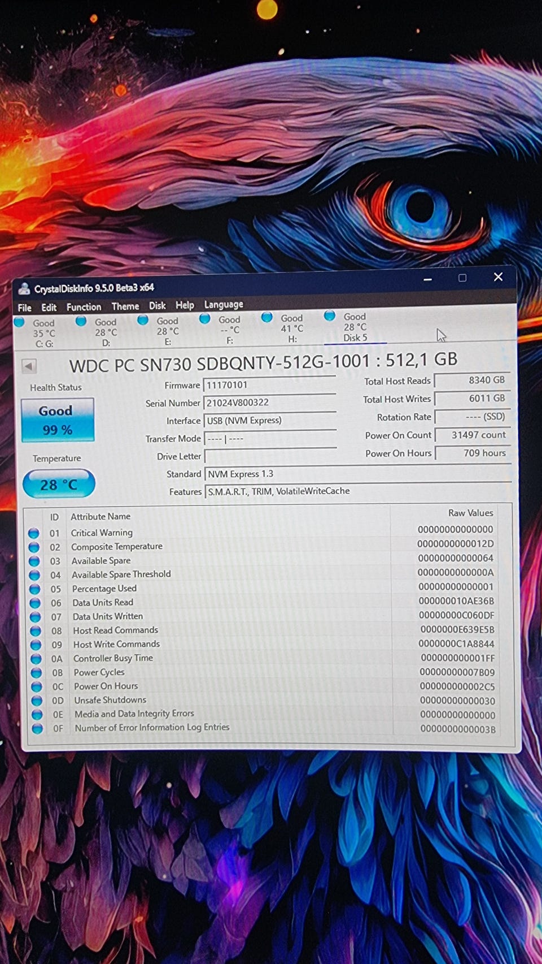Click the Unsafe Shutdowns status orb
Viewport: 542px width, 964px height.
click(x=37, y=701)
